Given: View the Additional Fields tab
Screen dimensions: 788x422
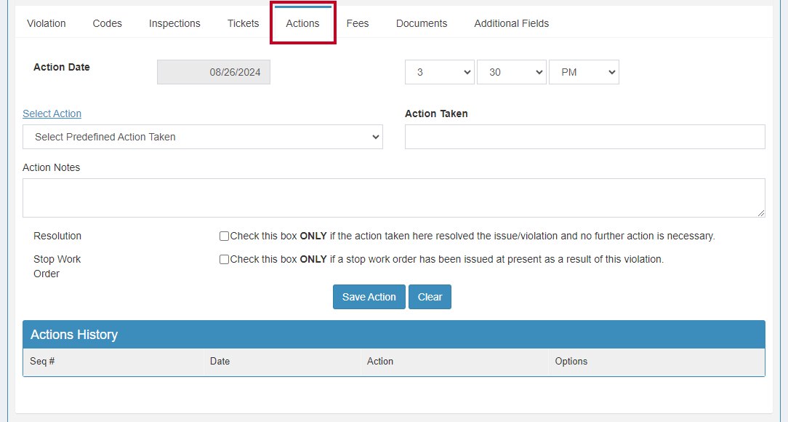Looking at the screenshot, I should (512, 23).
